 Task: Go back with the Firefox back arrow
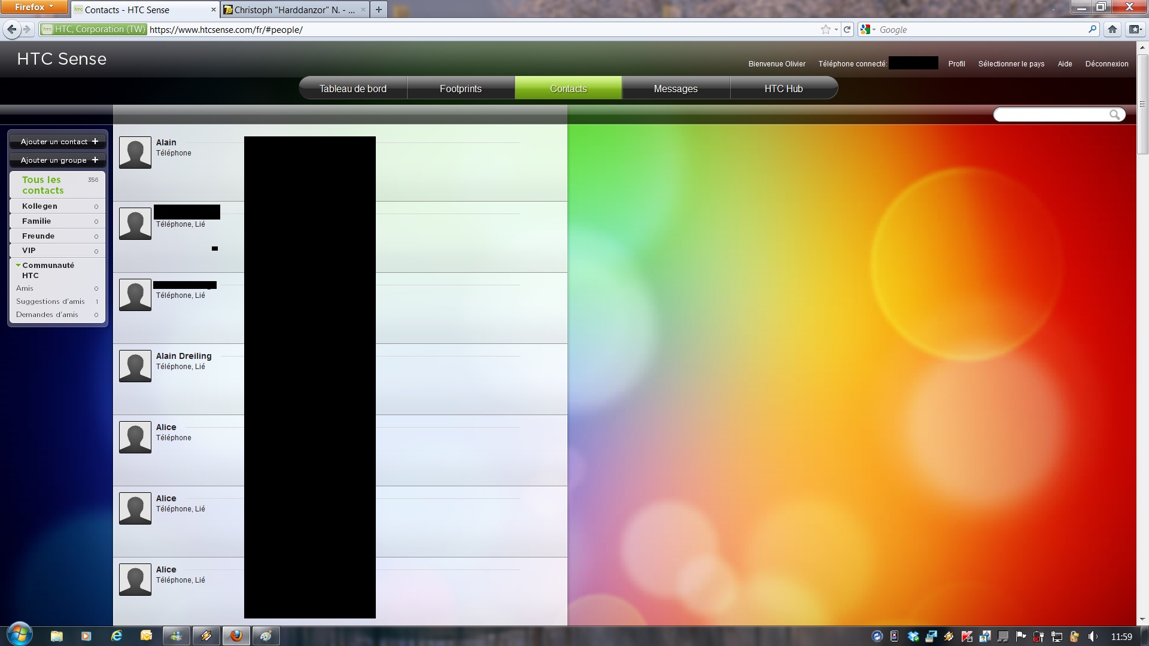11,29
